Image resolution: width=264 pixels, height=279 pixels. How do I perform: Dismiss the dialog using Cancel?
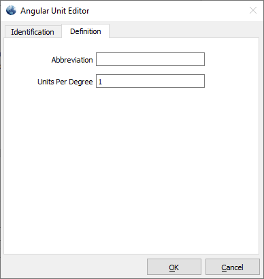coord(233,267)
